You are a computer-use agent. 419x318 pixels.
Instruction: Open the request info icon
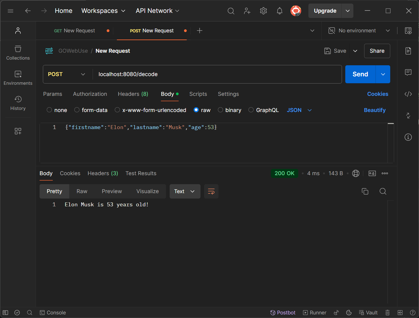click(x=408, y=137)
